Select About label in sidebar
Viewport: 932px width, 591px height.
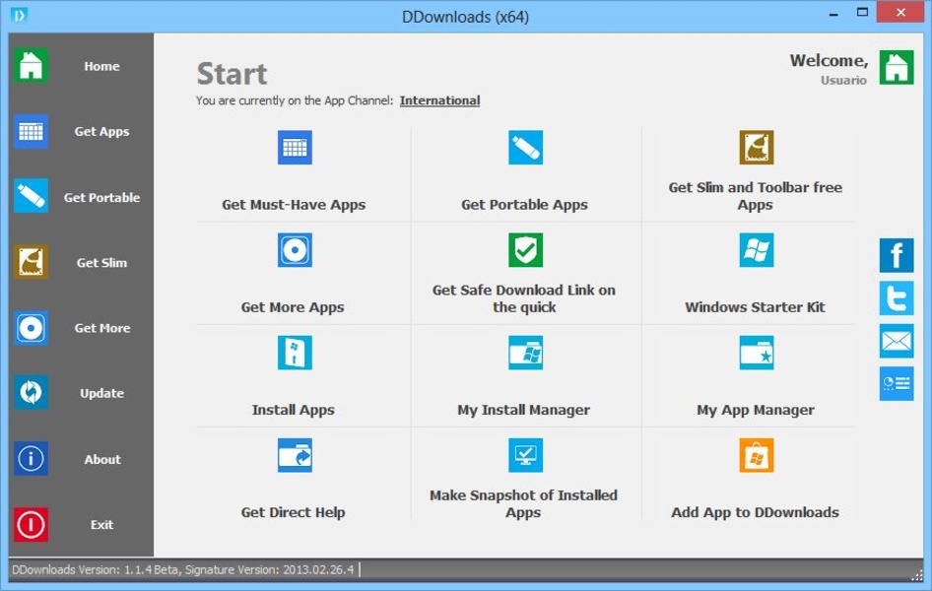click(x=102, y=459)
